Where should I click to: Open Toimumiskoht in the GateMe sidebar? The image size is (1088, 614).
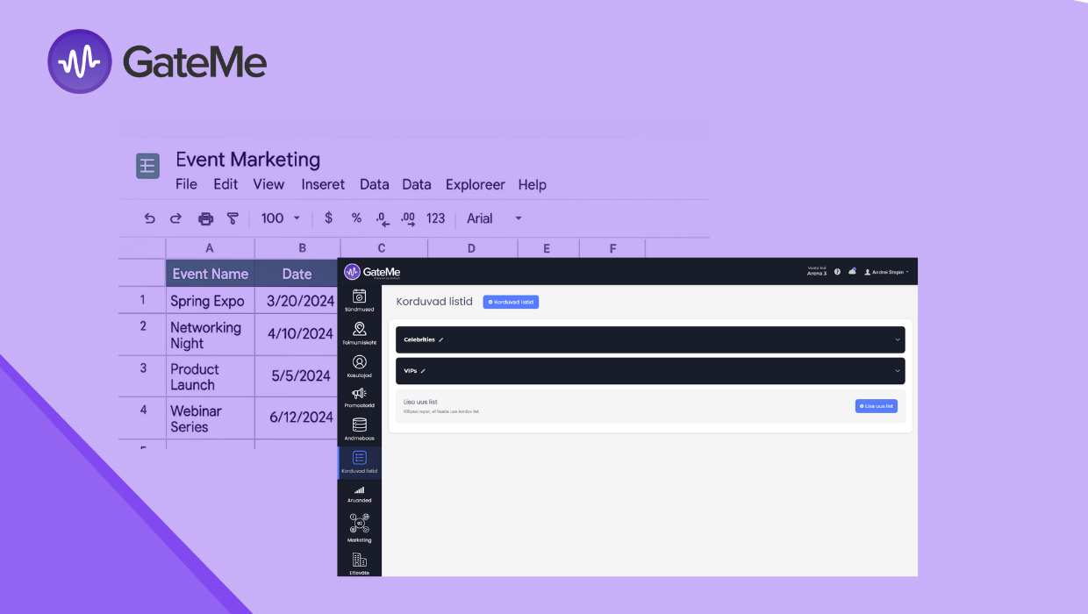pos(359,333)
